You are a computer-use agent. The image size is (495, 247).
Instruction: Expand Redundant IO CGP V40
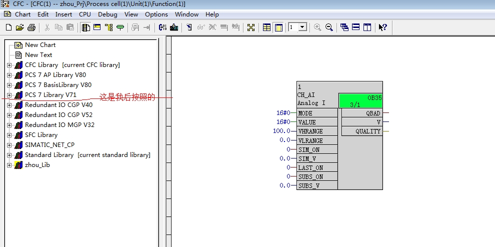click(x=9, y=105)
